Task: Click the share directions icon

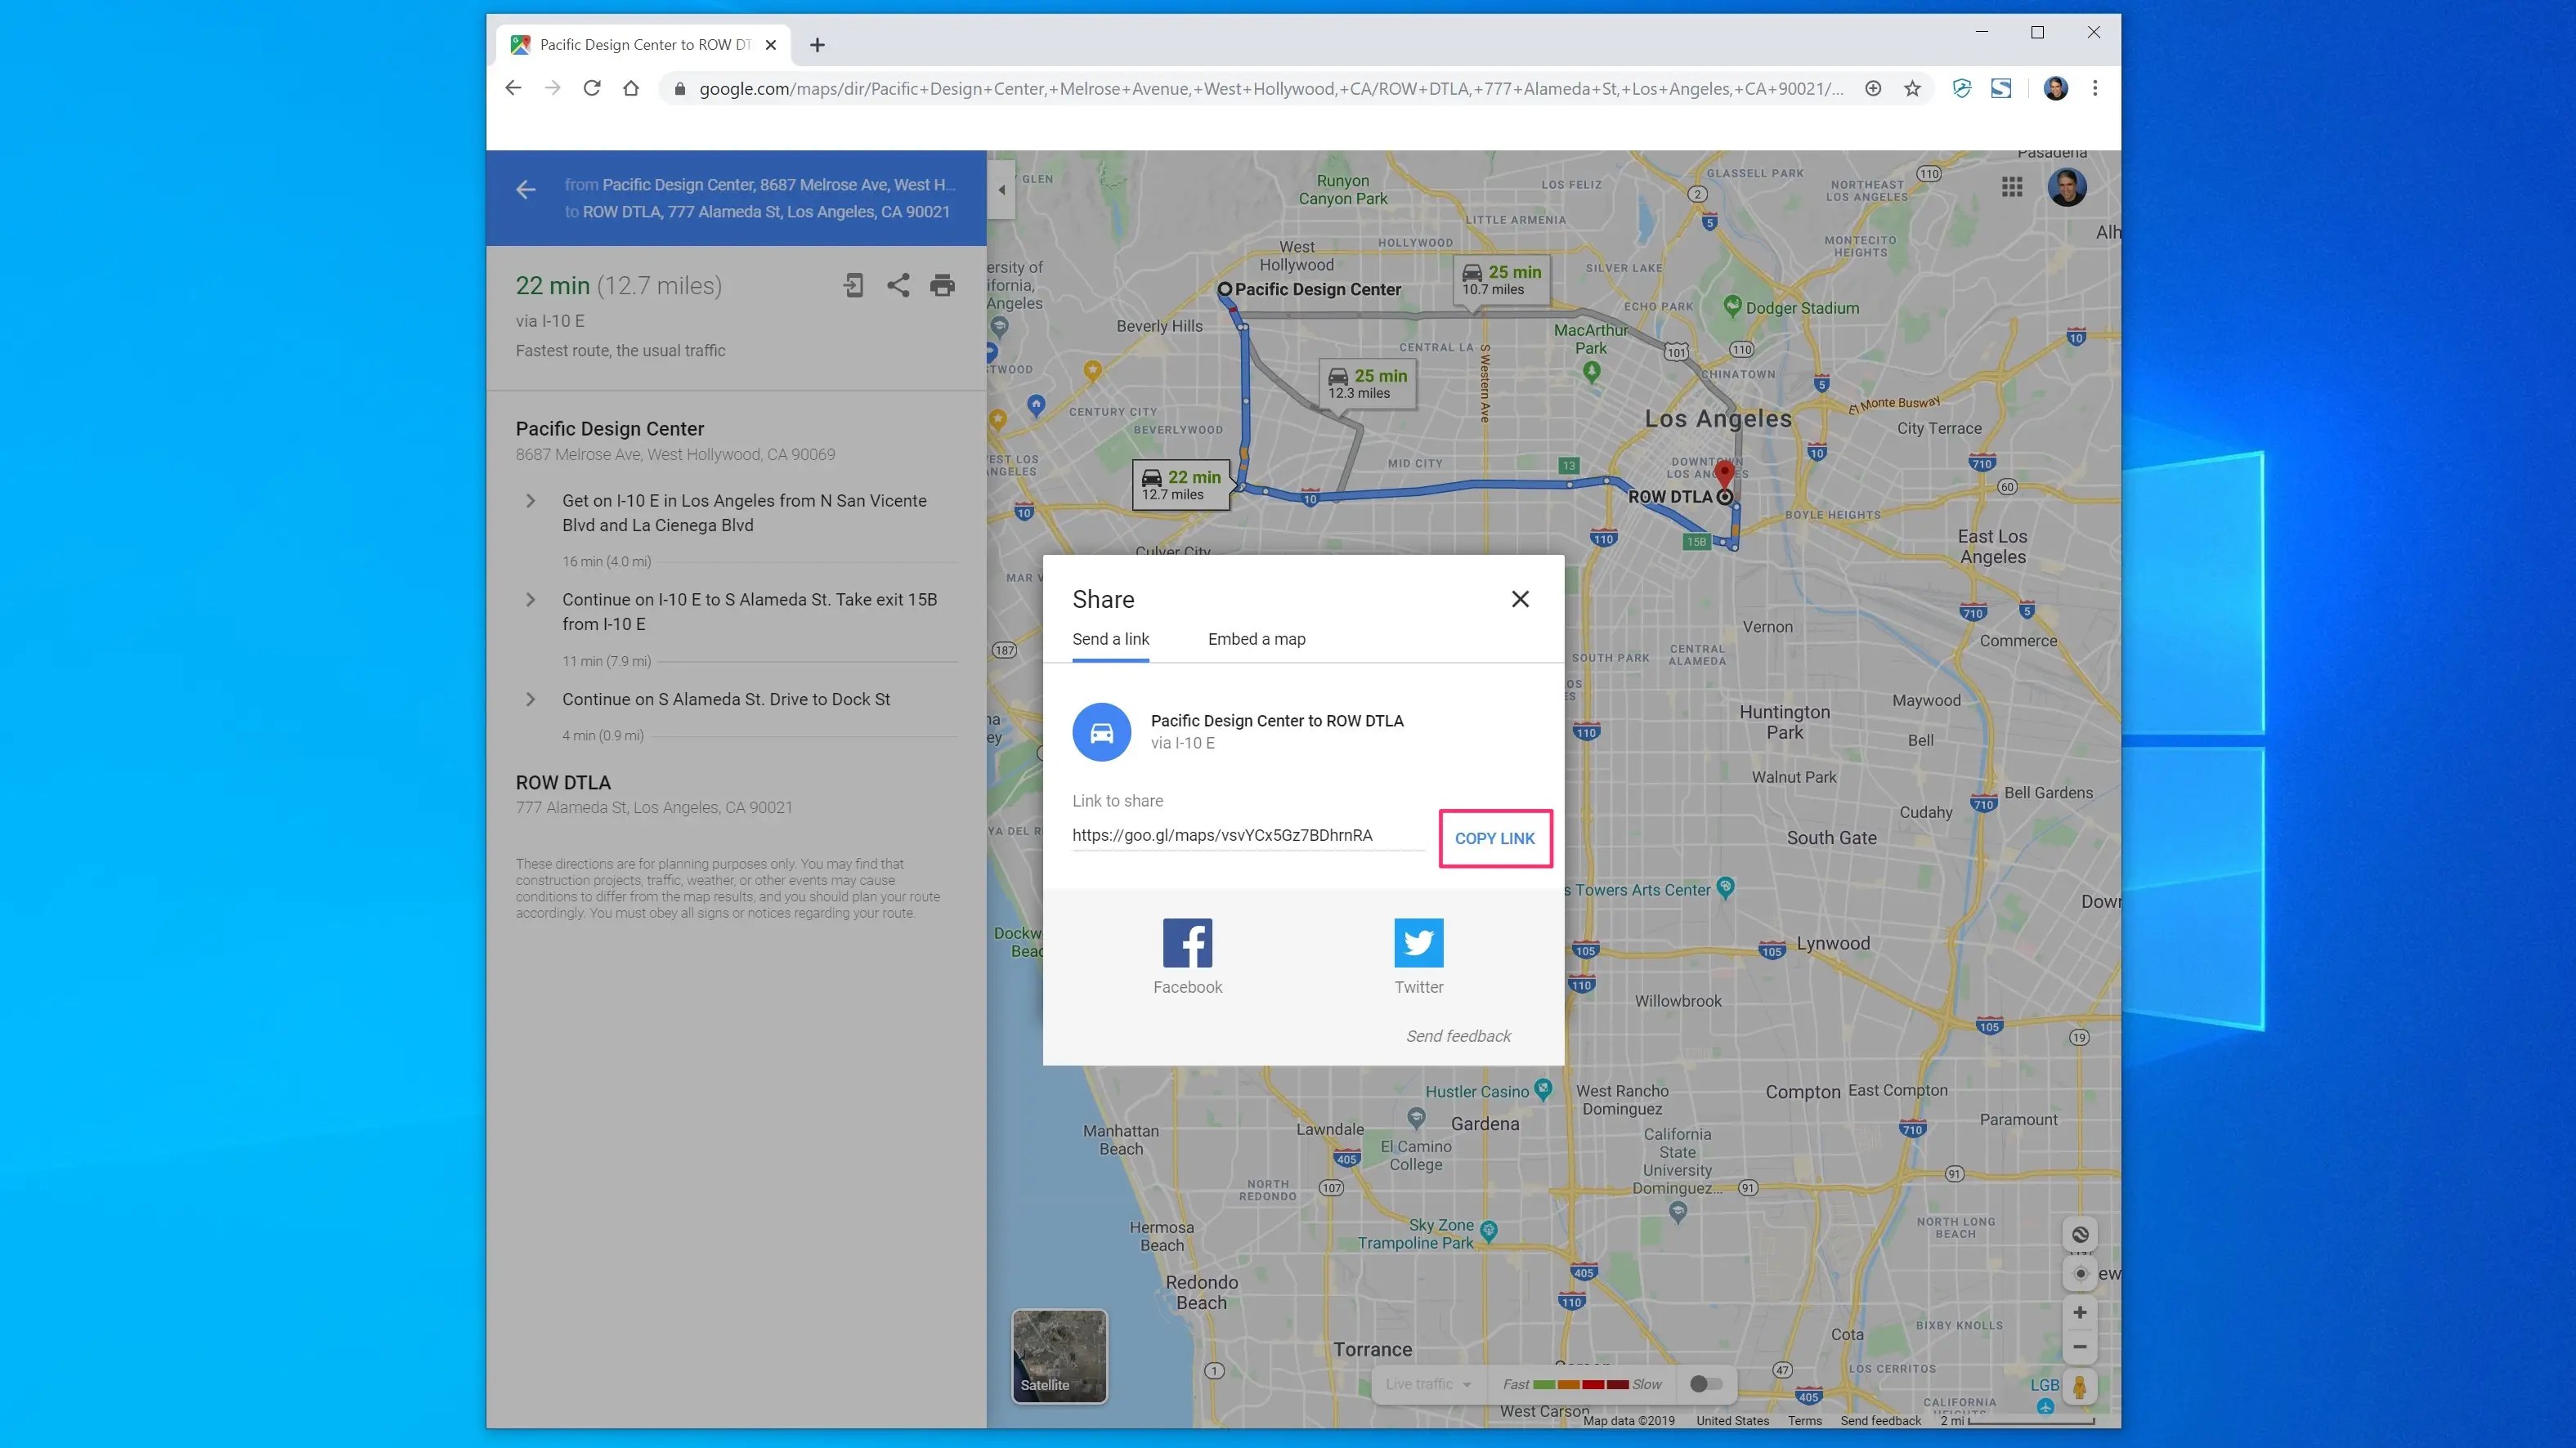Action: (x=898, y=286)
